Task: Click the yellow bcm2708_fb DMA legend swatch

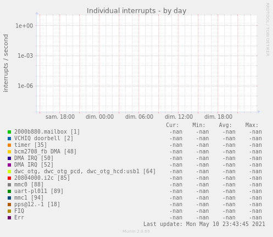Action: tap(9, 152)
